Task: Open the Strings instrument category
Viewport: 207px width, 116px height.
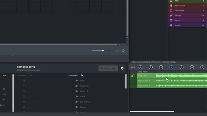Action: (x=188, y=15)
